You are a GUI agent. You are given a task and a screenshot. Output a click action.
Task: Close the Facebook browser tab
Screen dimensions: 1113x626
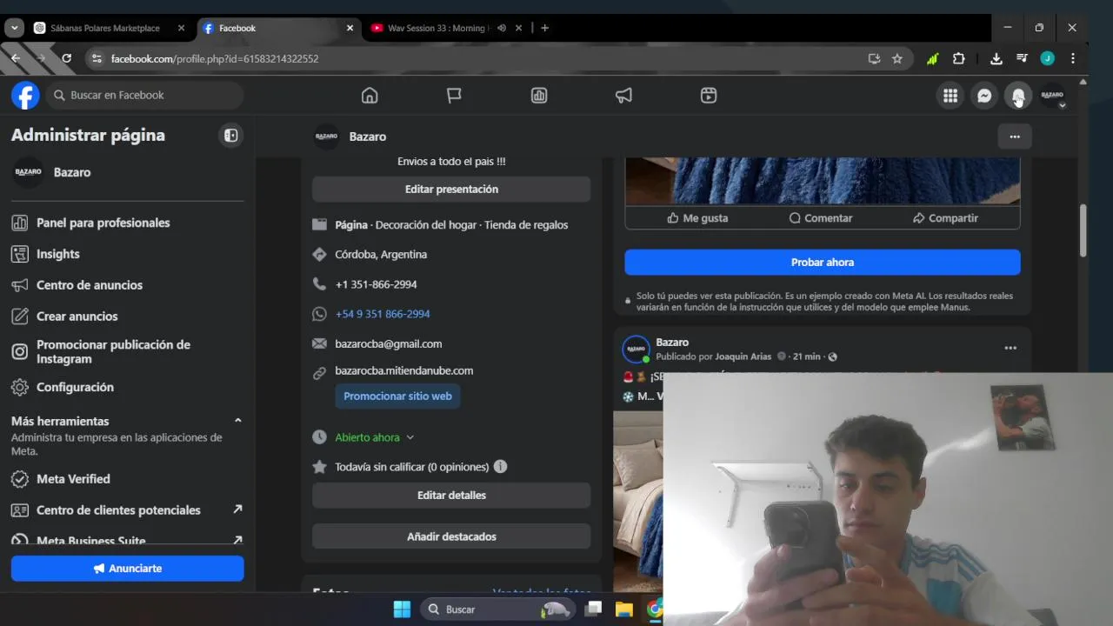point(350,28)
